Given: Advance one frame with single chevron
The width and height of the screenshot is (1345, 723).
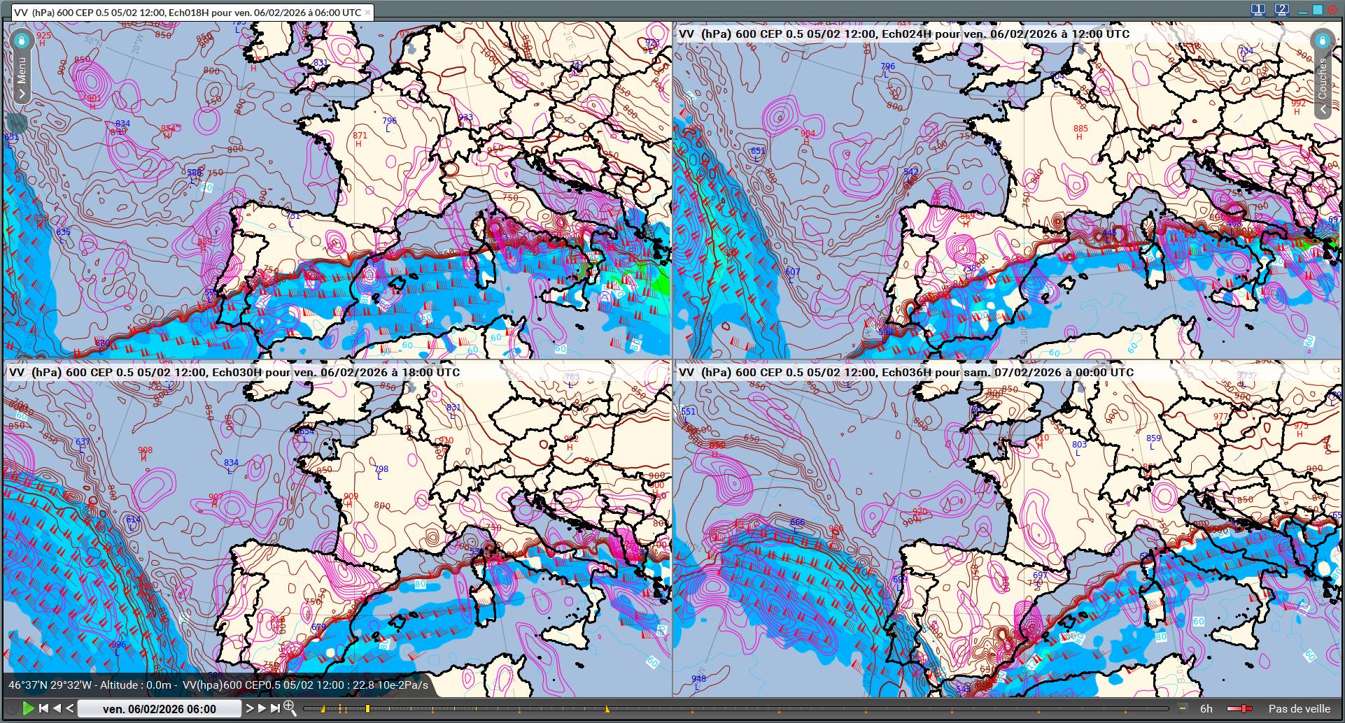Looking at the screenshot, I should pos(249,708).
